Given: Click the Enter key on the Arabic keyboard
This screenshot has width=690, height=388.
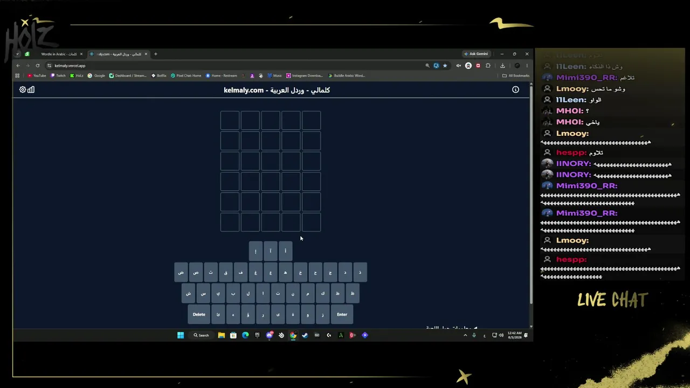Looking at the screenshot, I should click(x=342, y=315).
